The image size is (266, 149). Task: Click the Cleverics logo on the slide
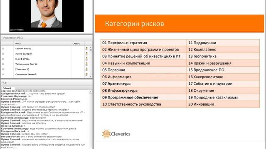coord(116,134)
